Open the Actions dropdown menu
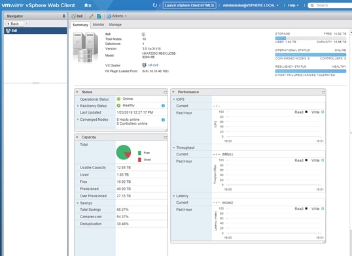Viewport: 352px width, 256px height. [x=116, y=16]
